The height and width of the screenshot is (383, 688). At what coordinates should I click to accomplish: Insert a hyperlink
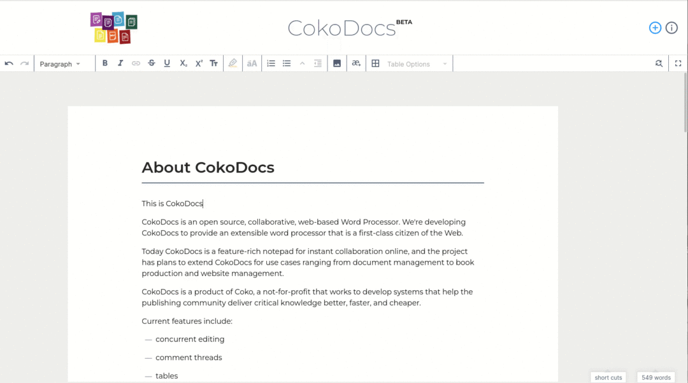[x=136, y=63]
